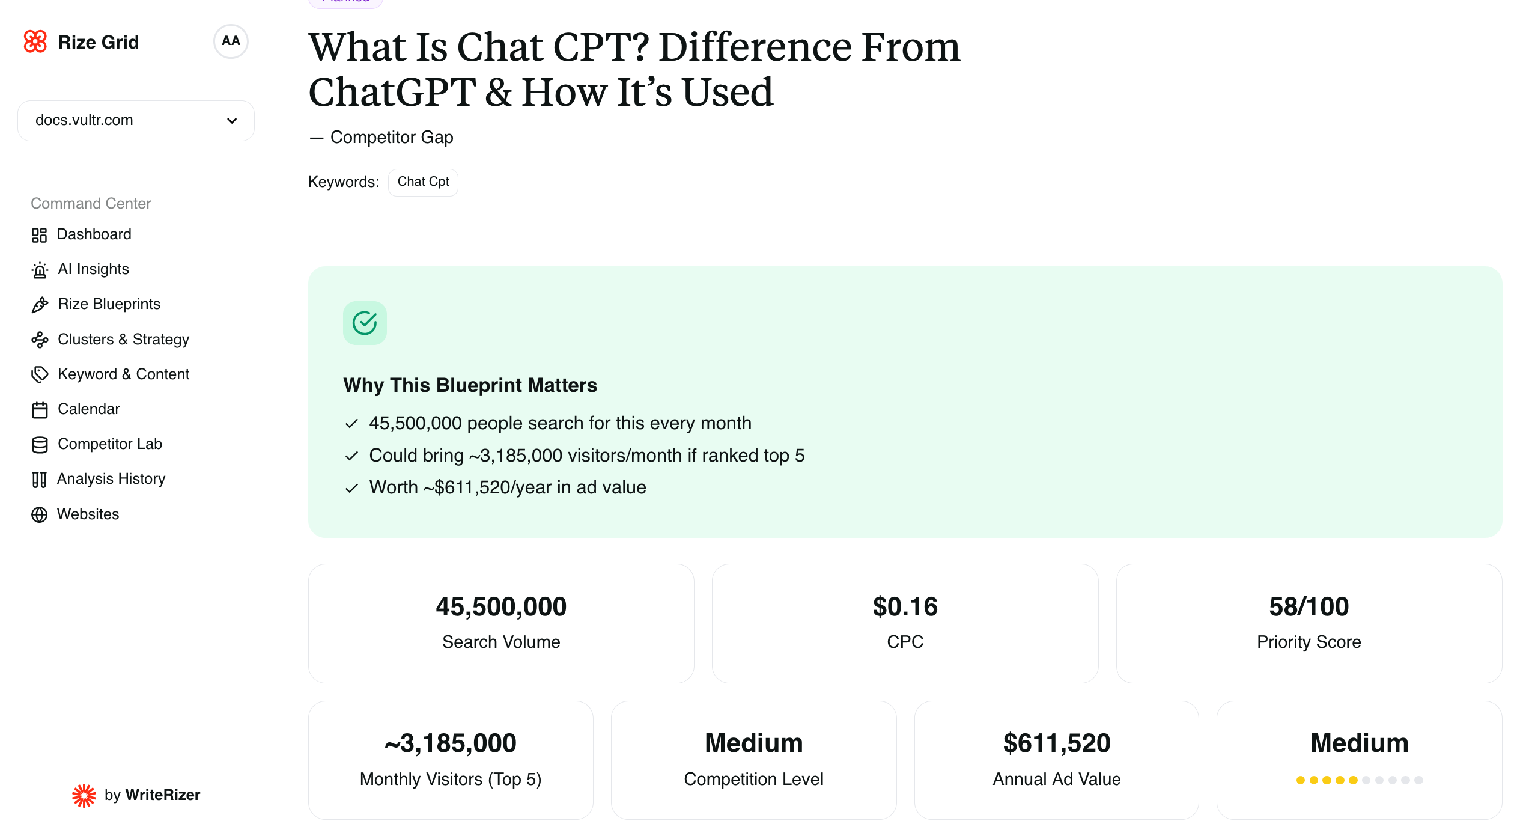Click the Medium difficulty dot rating

[x=1359, y=780]
